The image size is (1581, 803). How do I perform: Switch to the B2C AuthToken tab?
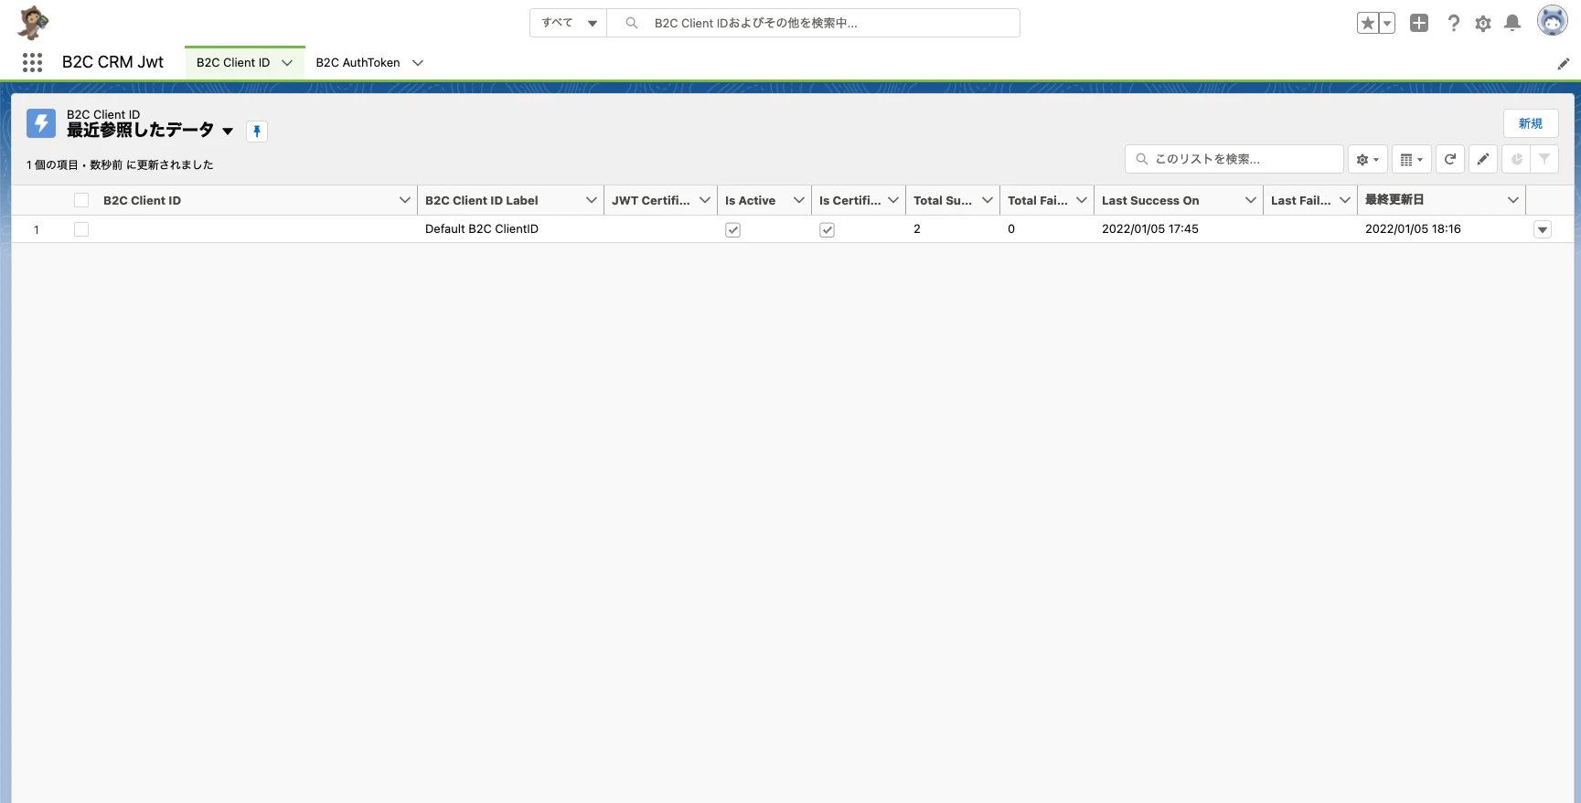[x=358, y=63]
